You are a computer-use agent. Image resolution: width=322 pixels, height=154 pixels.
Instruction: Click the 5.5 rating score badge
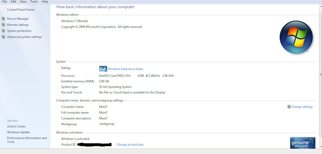coord(103,69)
